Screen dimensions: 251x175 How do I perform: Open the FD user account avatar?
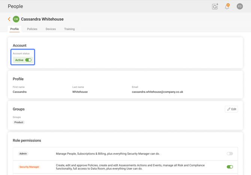click(x=240, y=6)
